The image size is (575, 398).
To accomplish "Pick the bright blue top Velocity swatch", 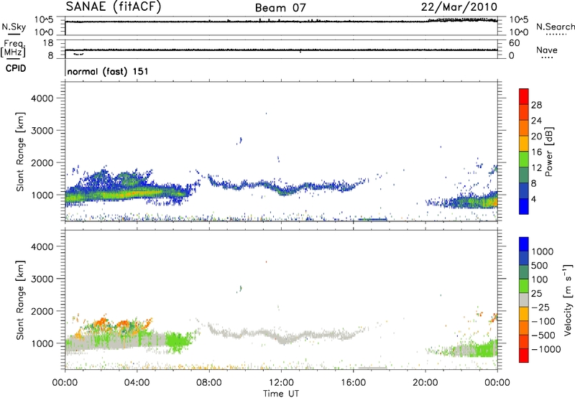I will [524, 244].
